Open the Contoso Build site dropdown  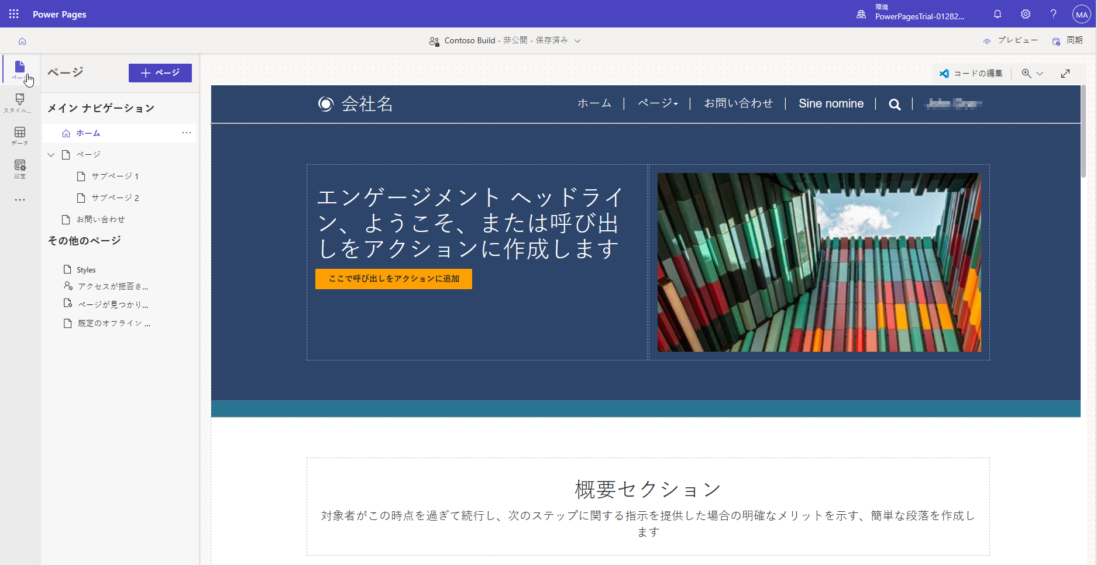577,40
